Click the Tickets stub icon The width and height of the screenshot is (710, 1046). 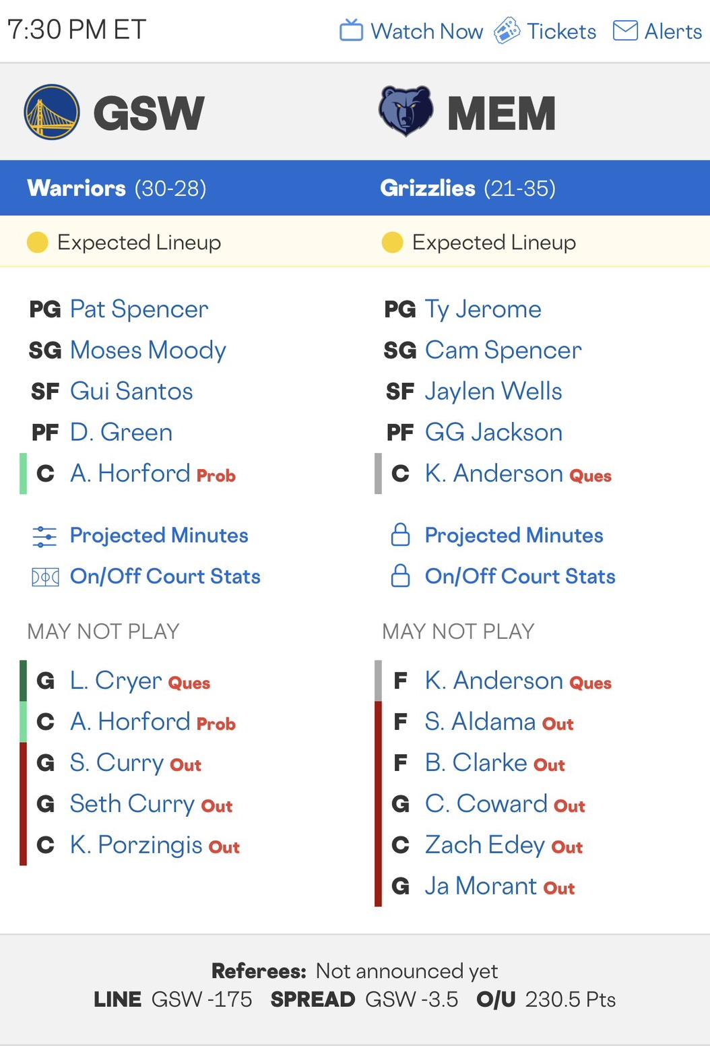507,30
